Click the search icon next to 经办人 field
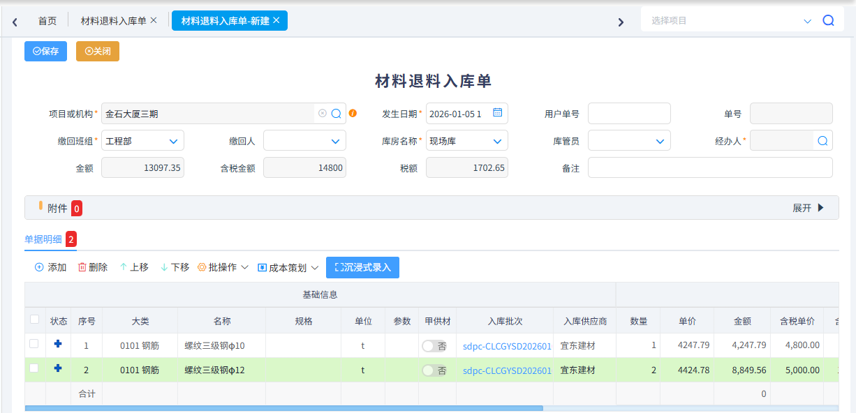Screen dimensions: 856x413 point(822,140)
